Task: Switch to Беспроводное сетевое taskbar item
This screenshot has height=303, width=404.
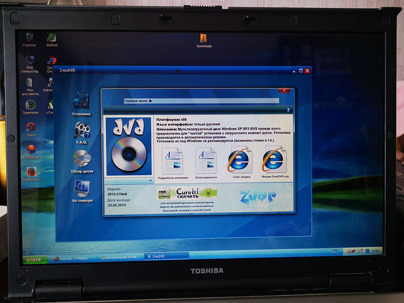Action: 120,257
